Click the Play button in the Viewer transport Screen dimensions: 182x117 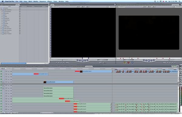[83, 61]
